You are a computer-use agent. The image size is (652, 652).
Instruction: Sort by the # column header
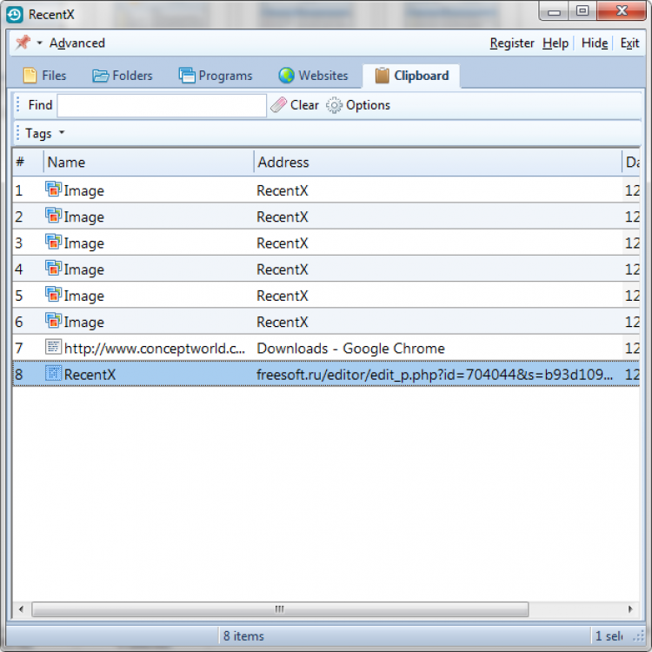(x=28, y=162)
